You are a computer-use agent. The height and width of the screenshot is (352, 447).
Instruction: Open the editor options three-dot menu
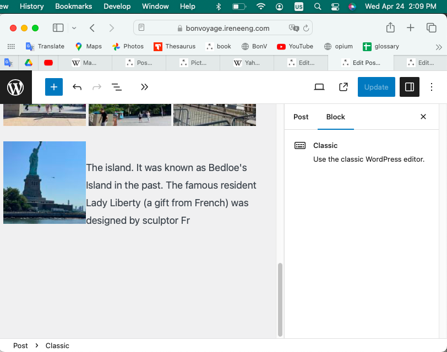[432, 87]
